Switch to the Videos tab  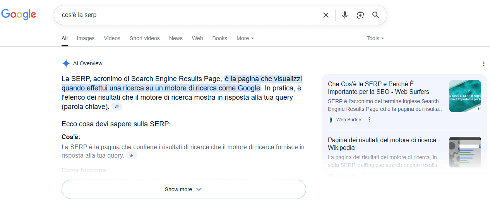coord(112,38)
